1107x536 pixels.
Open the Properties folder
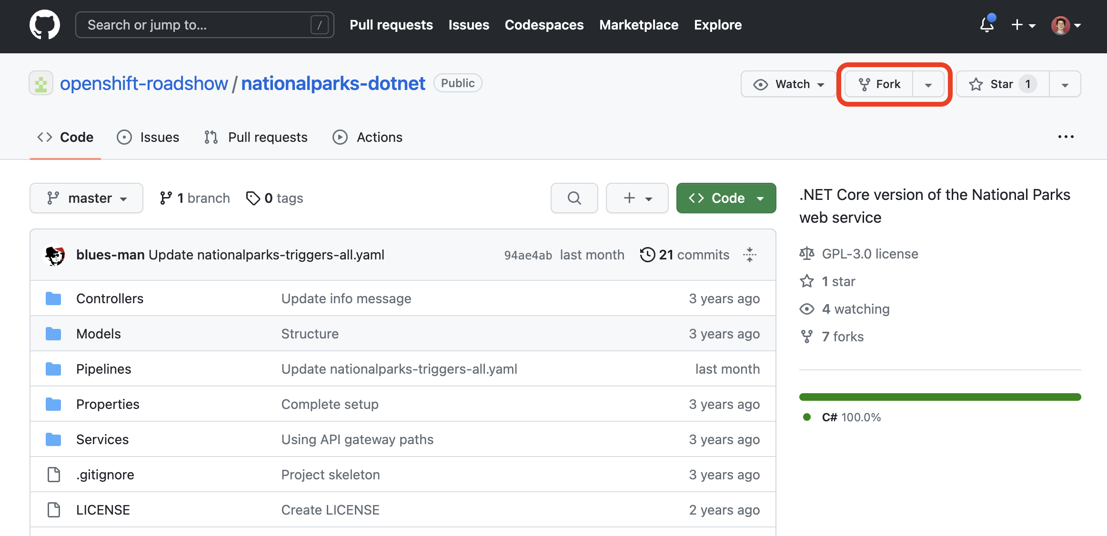108,404
